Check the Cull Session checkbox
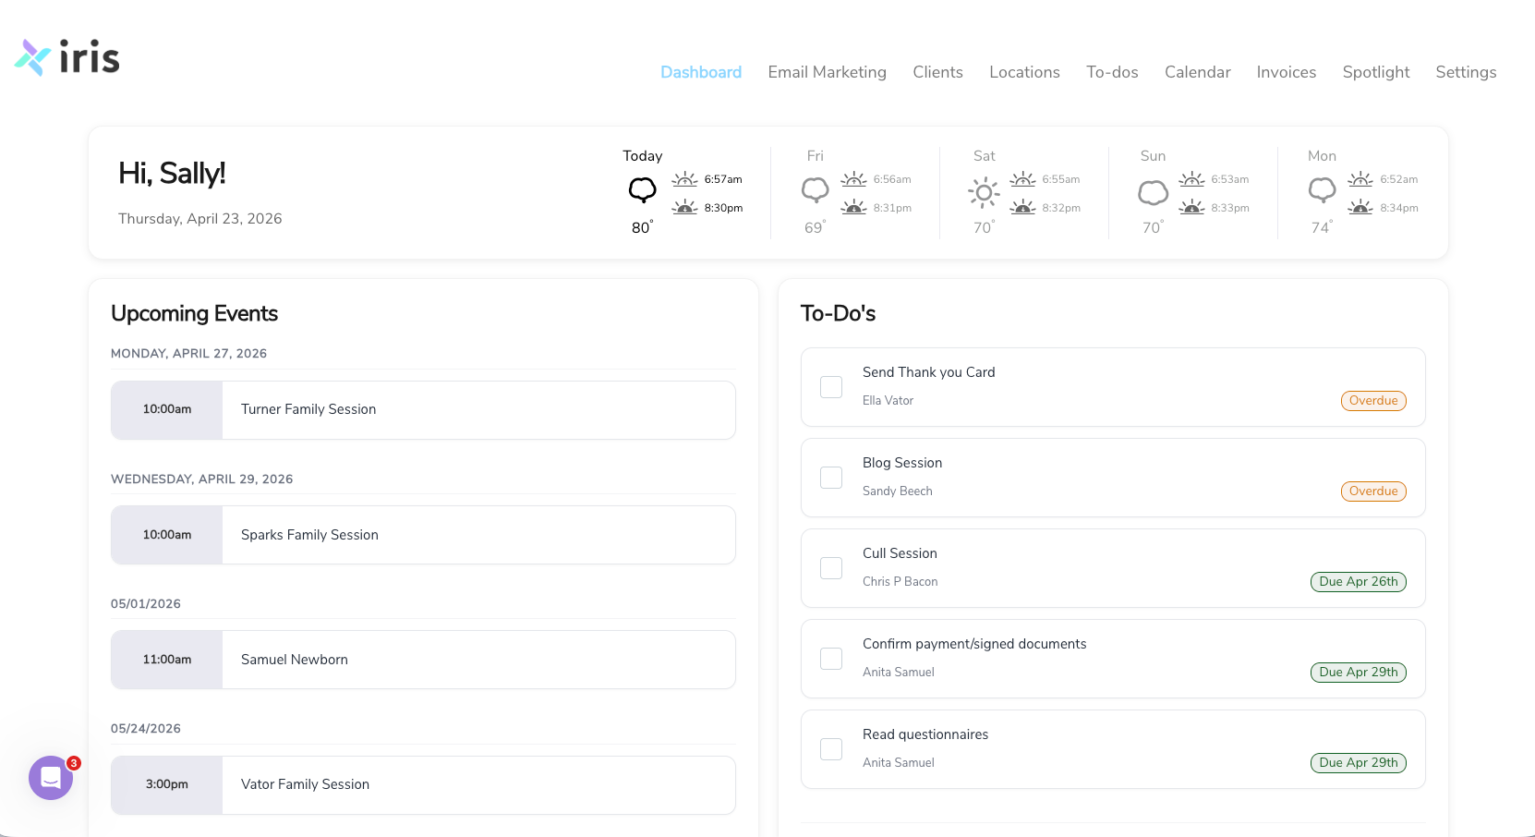The height and width of the screenshot is (837, 1535). [830, 567]
